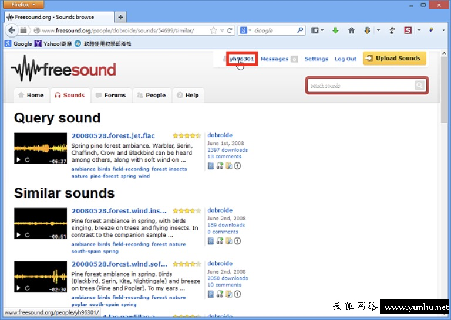
Task: Rate forest.jet.flac using its star rating
Action: click(x=186, y=135)
